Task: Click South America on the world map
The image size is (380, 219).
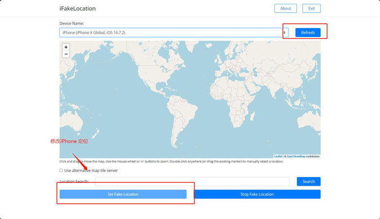Action: pyautogui.click(x=179, y=122)
